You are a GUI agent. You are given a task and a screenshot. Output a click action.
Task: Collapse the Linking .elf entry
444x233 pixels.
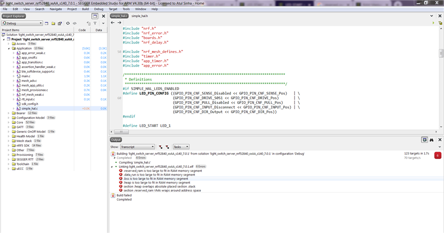pyautogui.click(x=112, y=167)
